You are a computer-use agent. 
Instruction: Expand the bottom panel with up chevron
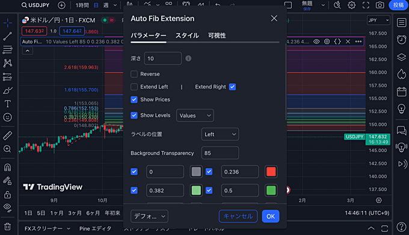[371, 228]
